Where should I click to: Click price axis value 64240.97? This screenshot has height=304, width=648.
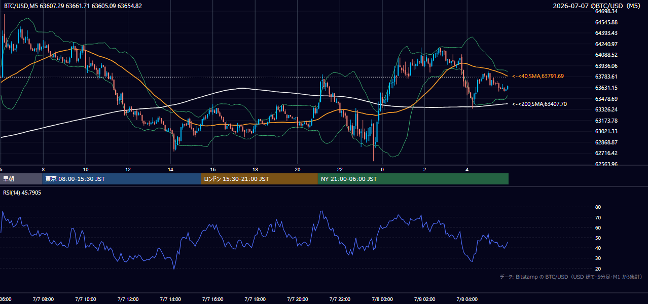click(x=606, y=44)
